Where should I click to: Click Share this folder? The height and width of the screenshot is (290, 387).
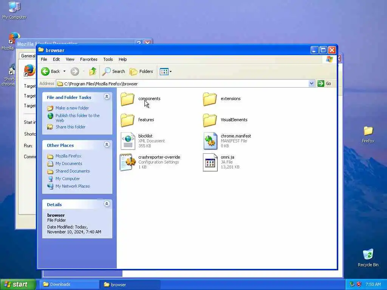pos(70,127)
